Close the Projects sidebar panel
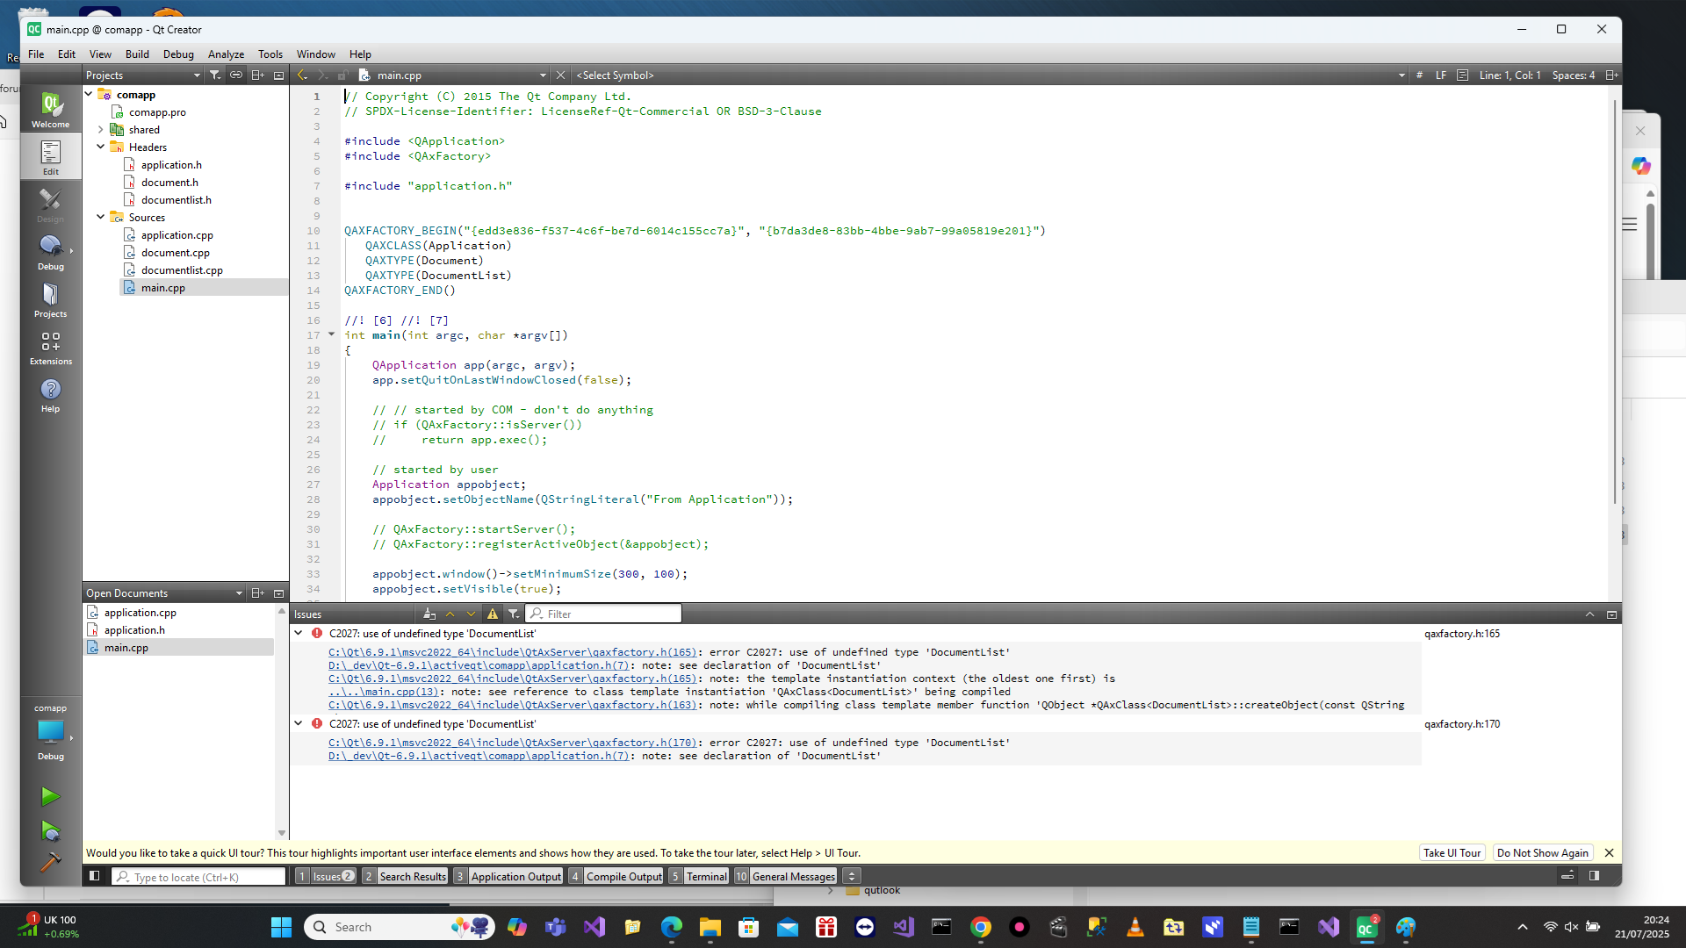This screenshot has height=948, width=1686. tap(279, 75)
